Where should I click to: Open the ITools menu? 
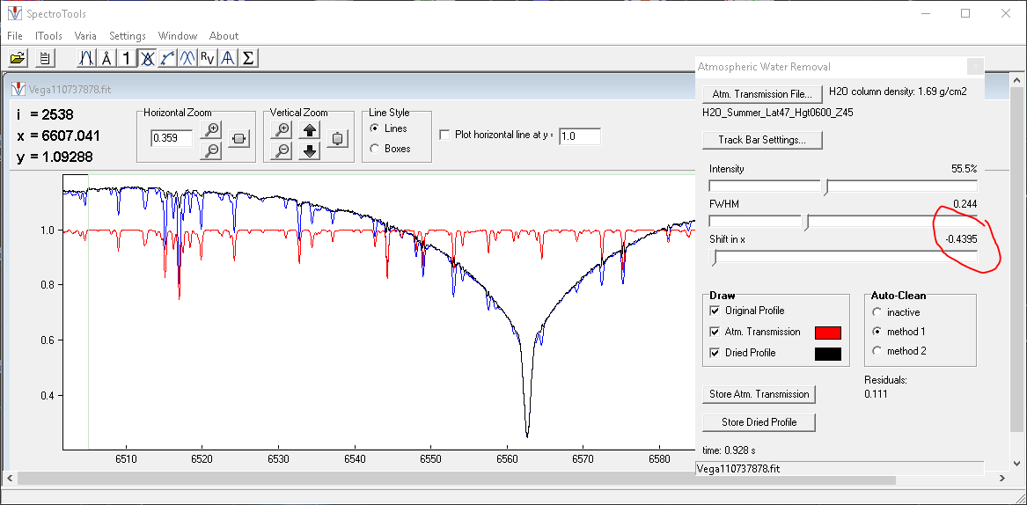click(48, 36)
